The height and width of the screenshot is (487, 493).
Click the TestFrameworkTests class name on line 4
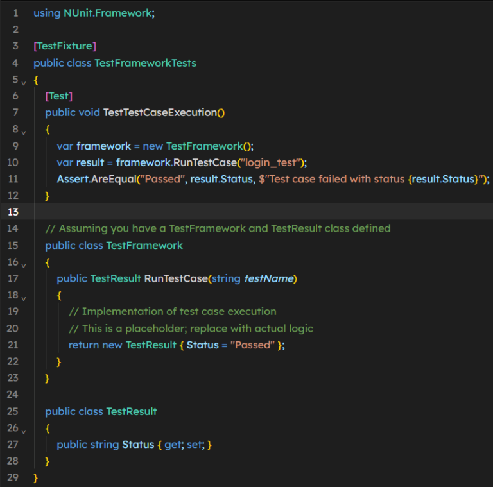[x=145, y=63]
